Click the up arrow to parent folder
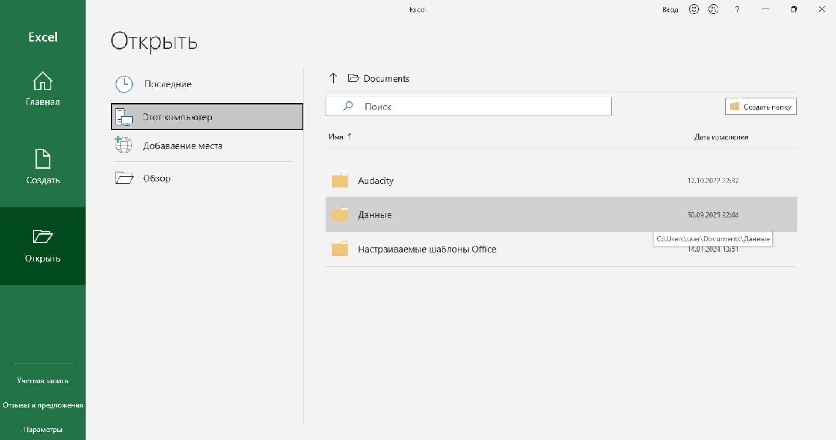Viewport: 836px width, 440px height. [x=333, y=78]
